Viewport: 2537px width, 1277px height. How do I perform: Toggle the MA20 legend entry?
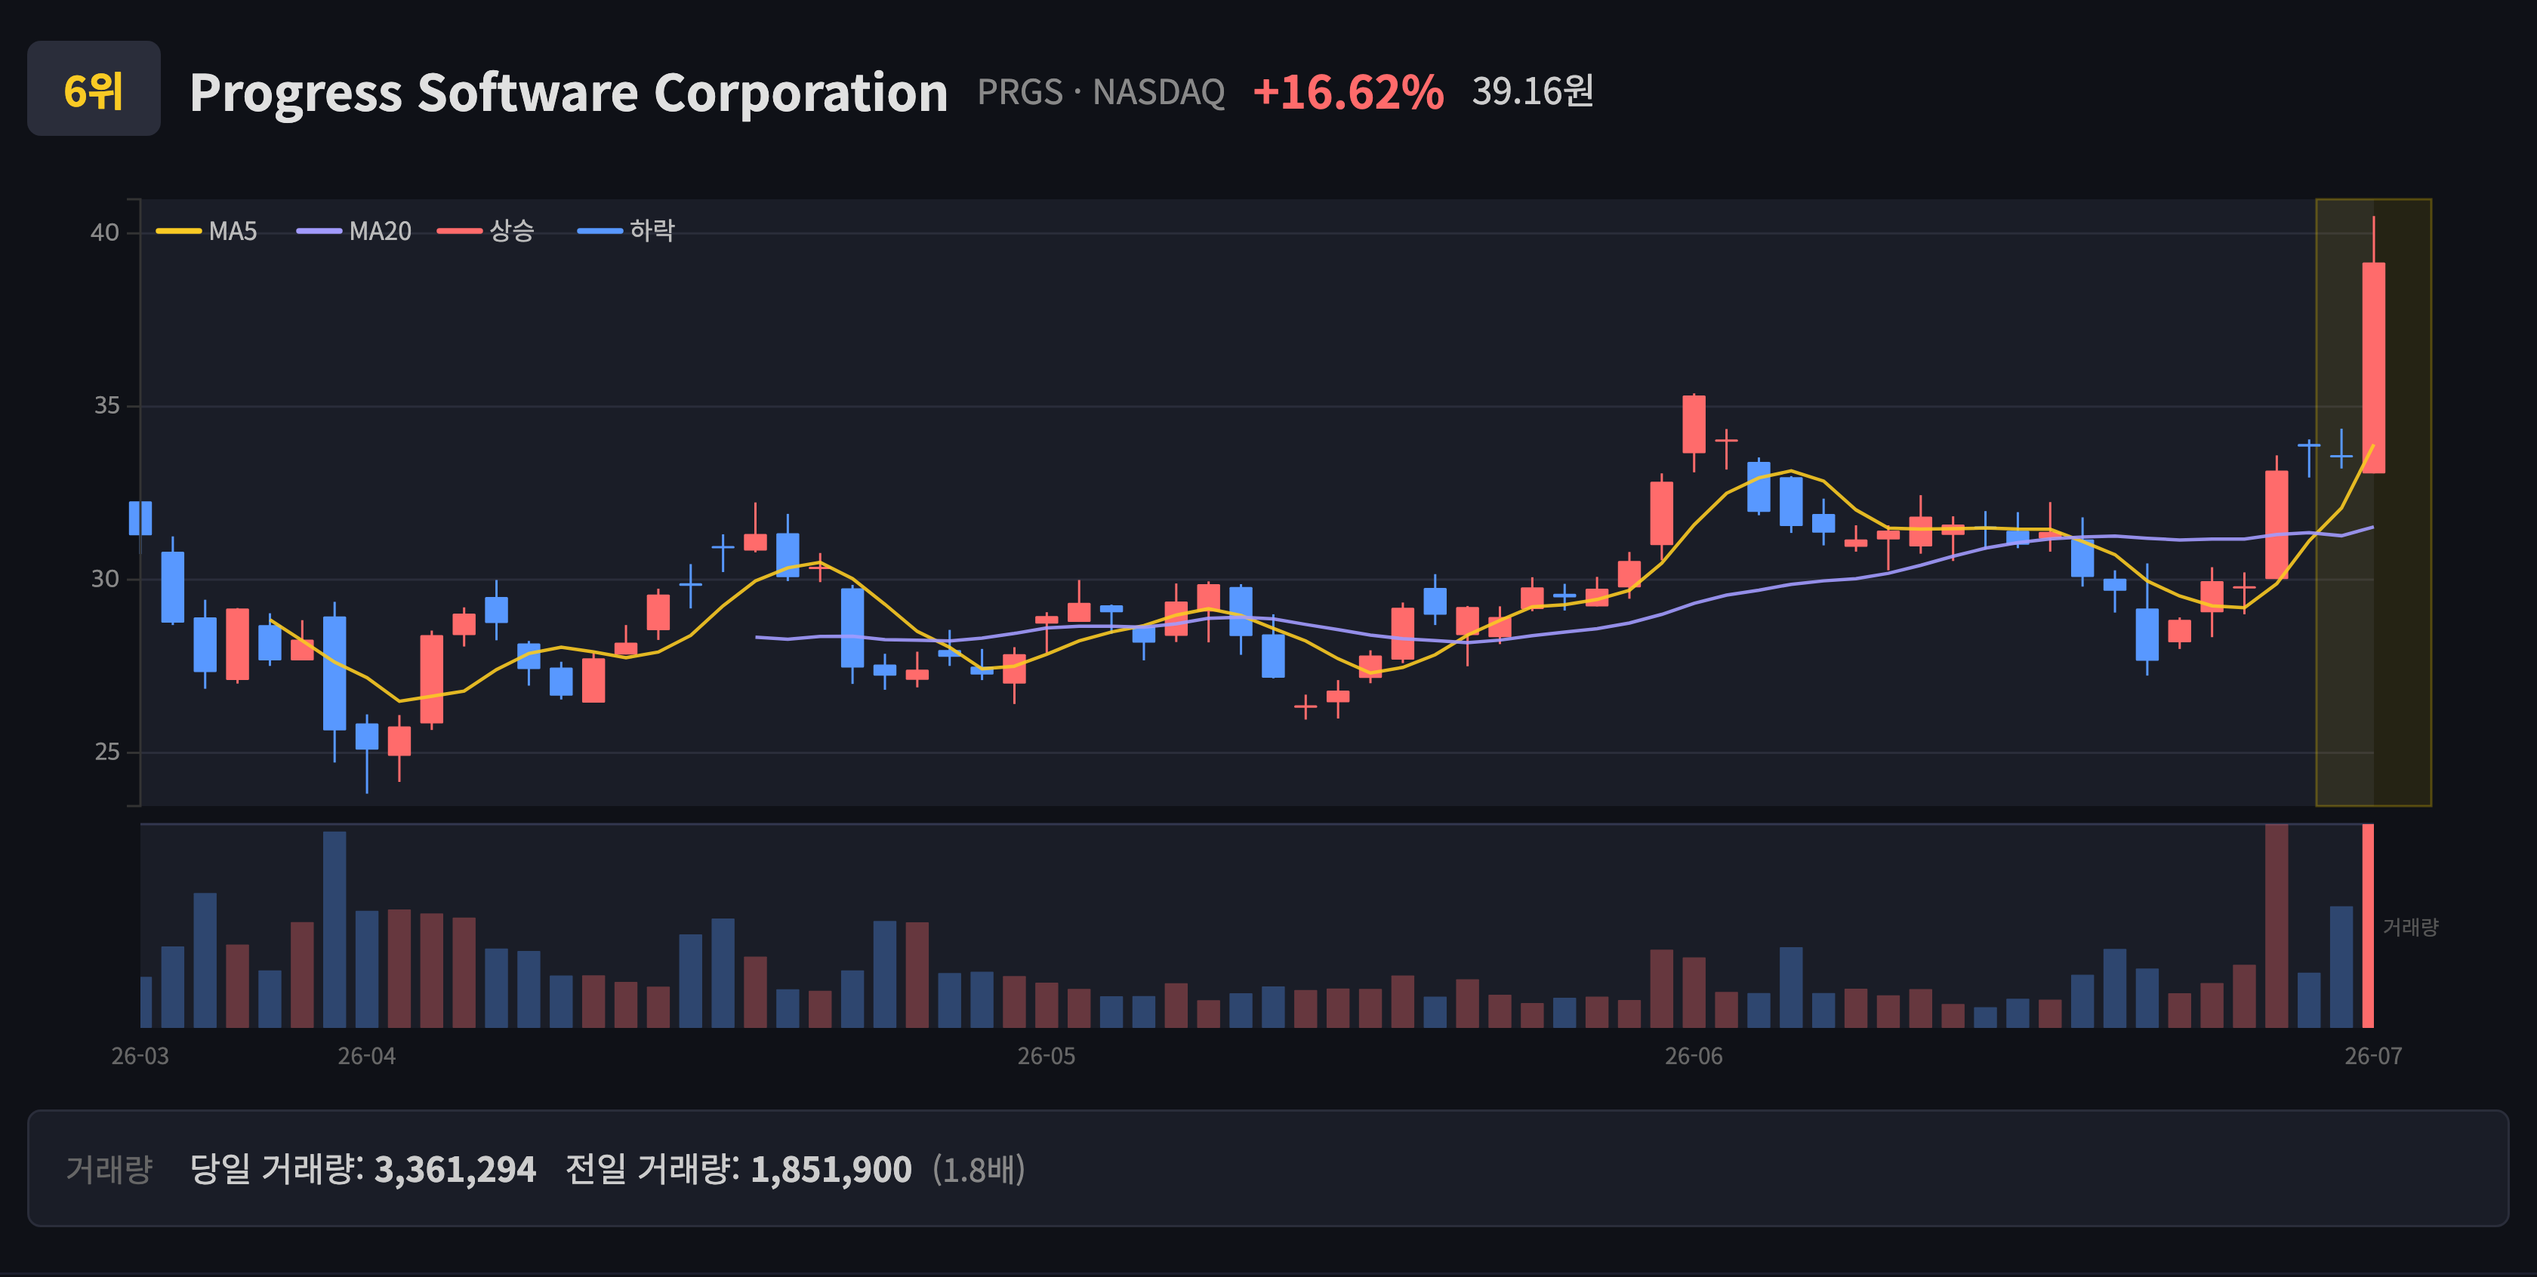click(355, 232)
